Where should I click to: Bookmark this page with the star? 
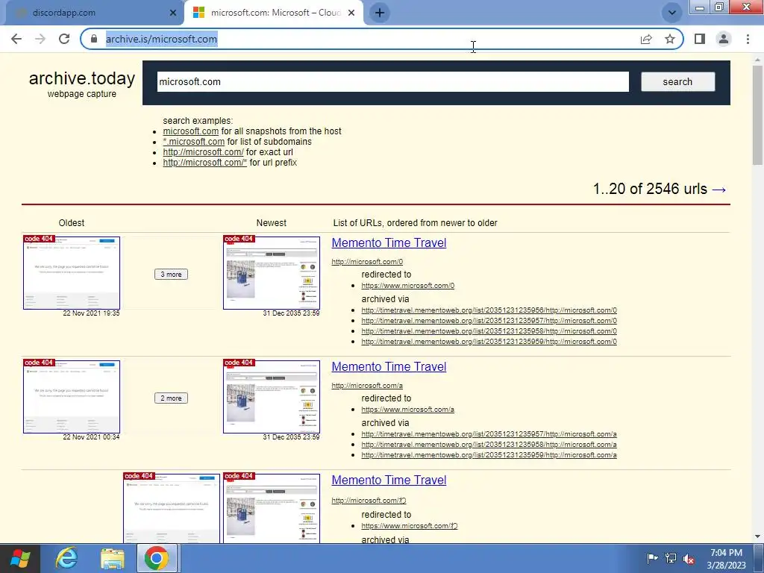tap(670, 39)
